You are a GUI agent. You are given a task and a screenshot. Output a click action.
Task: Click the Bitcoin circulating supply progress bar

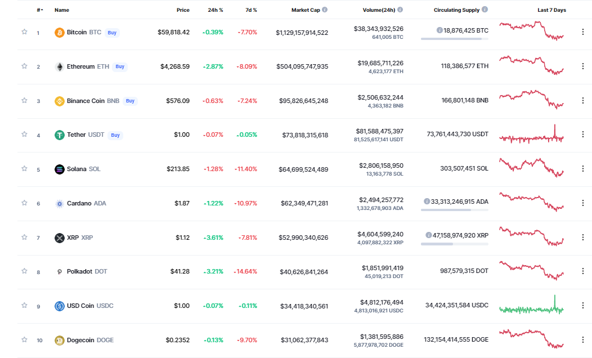pos(455,39)
